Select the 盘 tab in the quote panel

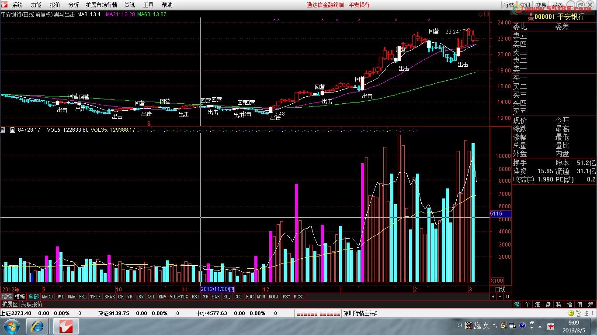(548, 304)
